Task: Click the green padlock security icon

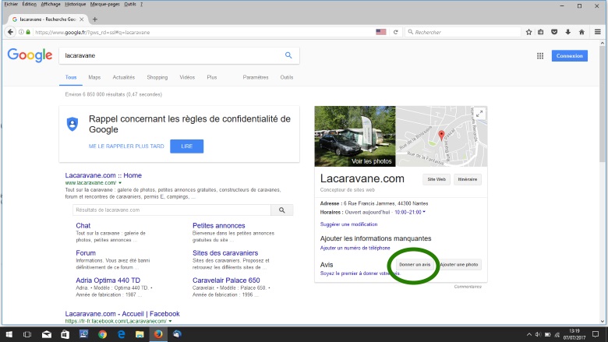Action: [28, 32]
